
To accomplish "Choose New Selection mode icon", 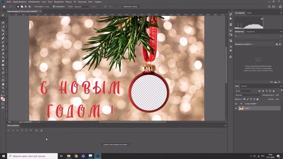I will click(x=18, y=7).
